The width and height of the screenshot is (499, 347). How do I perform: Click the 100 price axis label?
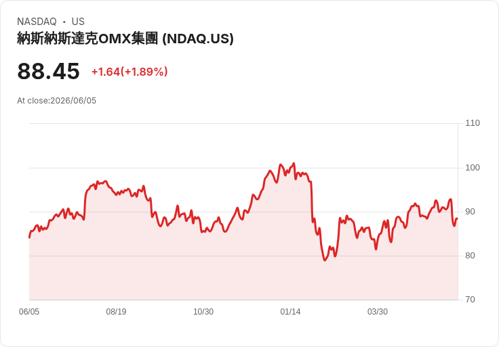tap(473, 168)
